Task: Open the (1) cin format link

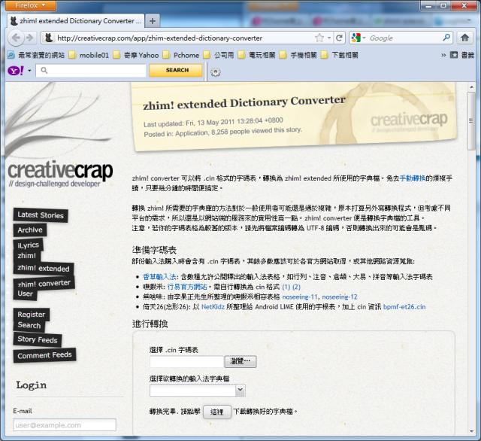Action: [286, 287]
